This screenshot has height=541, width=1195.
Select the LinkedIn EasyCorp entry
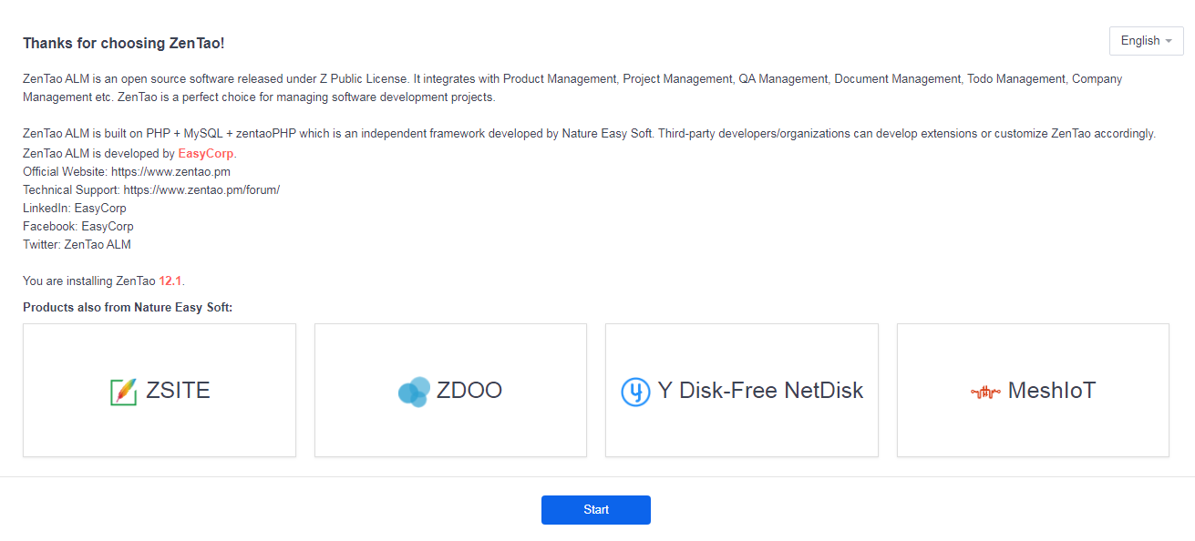75,209
